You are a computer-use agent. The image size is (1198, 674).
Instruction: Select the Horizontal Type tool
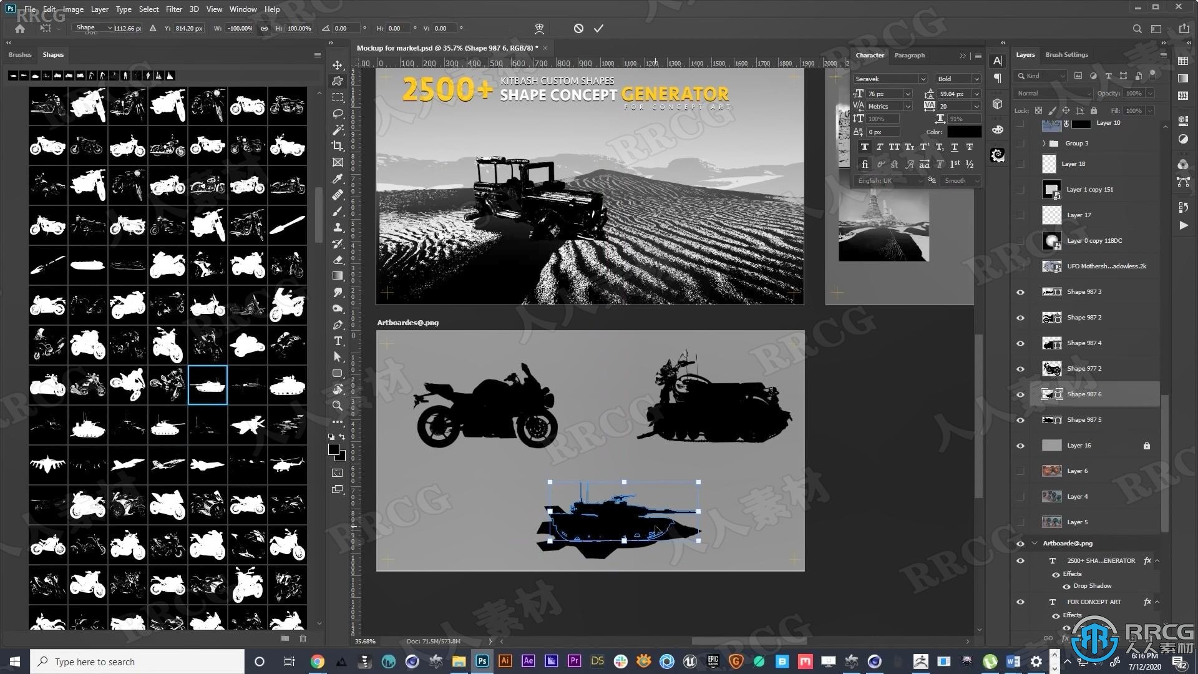coord(338,341)
